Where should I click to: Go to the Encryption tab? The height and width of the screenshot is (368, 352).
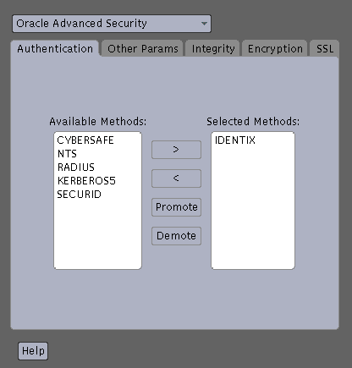tap(275, 49)
